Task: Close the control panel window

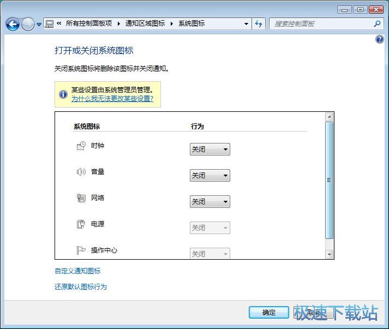Action: (376, 10)
